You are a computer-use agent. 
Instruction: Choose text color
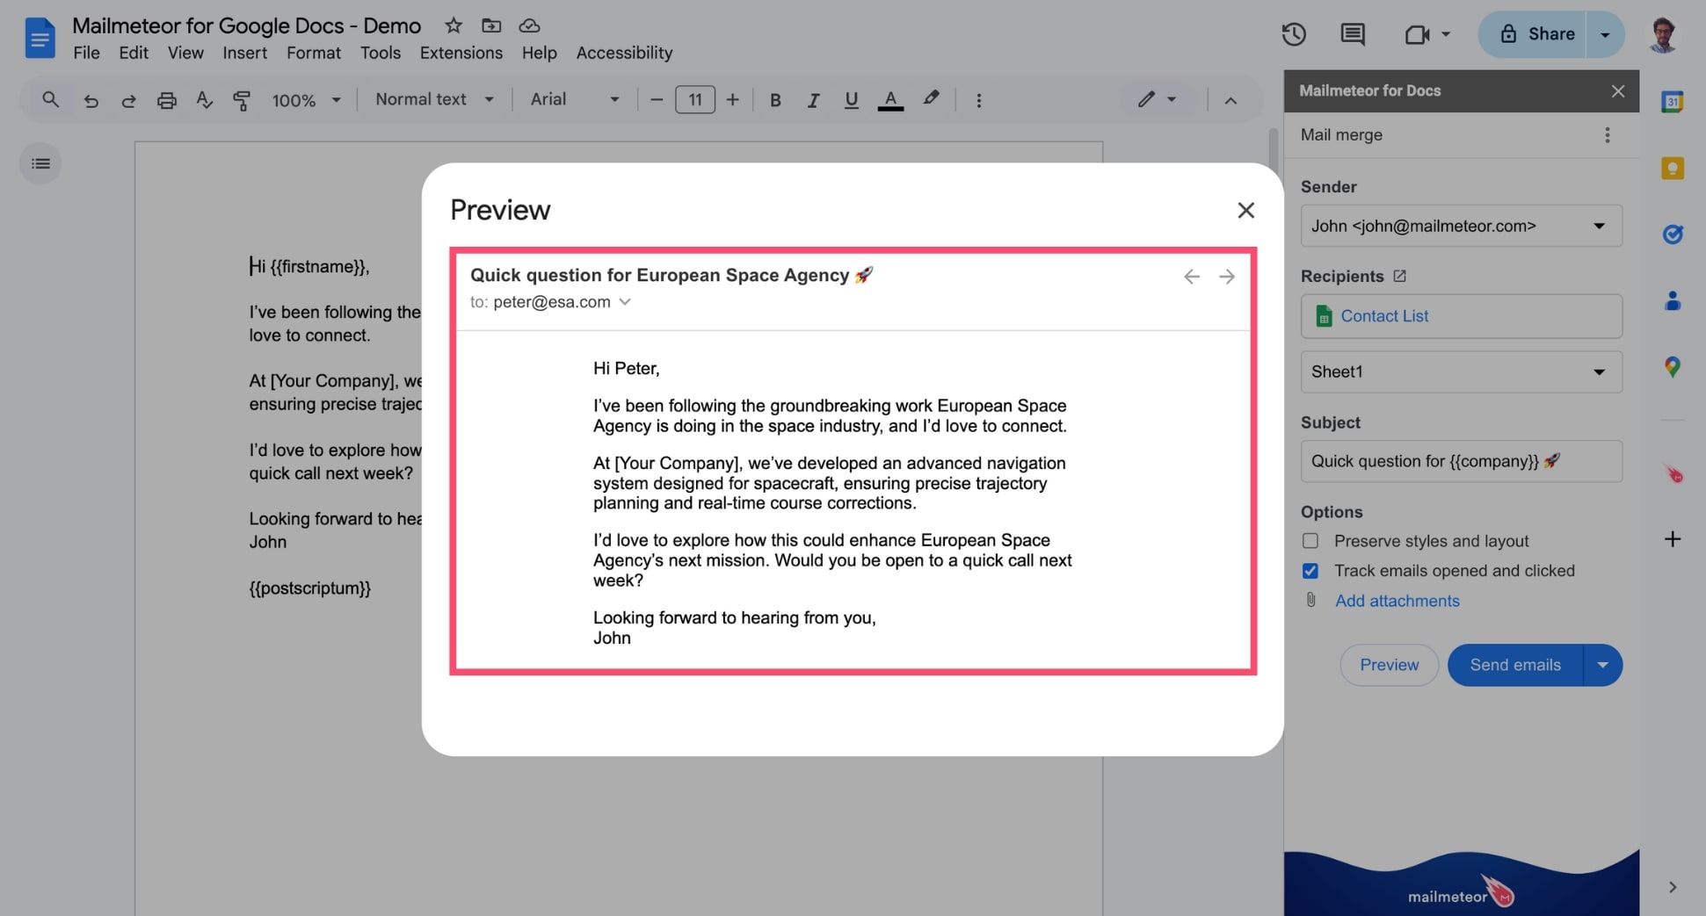tap(890, 100)
